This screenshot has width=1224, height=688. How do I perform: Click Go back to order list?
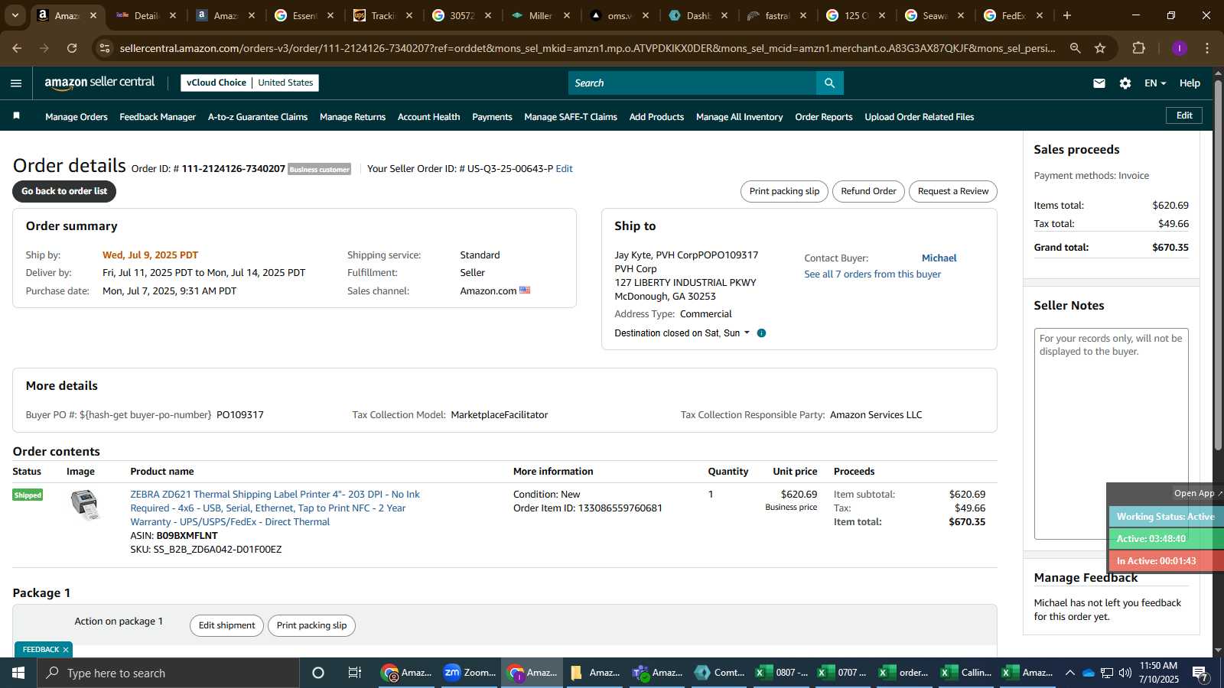[x=64, y=191]
